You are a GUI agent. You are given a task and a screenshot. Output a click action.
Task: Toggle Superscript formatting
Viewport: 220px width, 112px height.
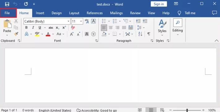[64, 28]
